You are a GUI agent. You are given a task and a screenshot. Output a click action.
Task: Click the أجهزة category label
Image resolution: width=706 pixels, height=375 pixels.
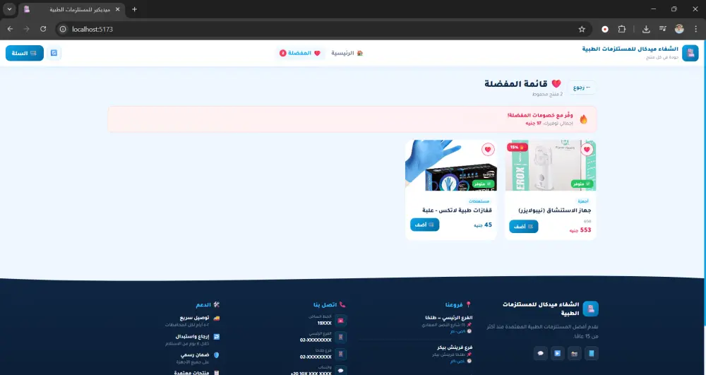click(584, 201)
